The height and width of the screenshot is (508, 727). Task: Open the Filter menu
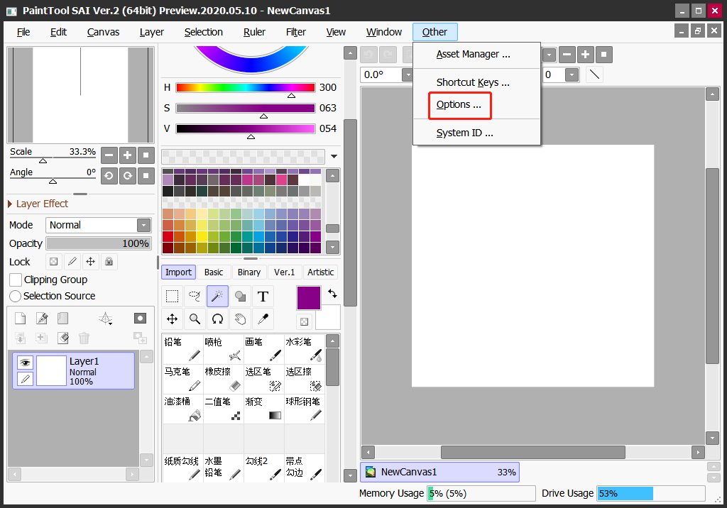[296, 32]
